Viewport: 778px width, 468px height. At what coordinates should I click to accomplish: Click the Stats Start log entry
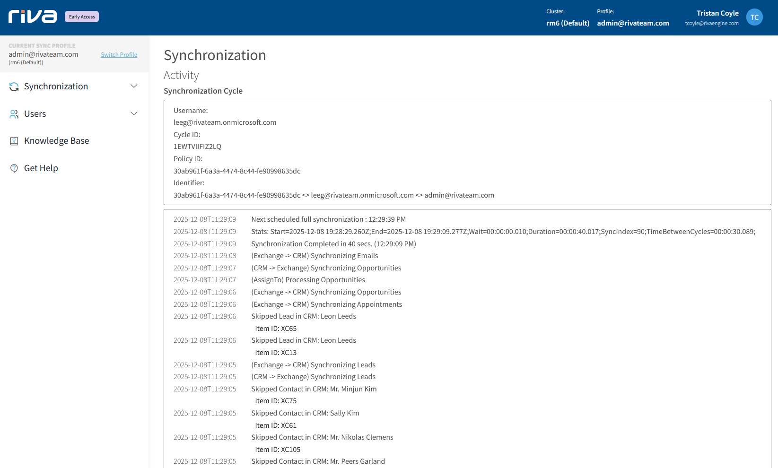503,232
